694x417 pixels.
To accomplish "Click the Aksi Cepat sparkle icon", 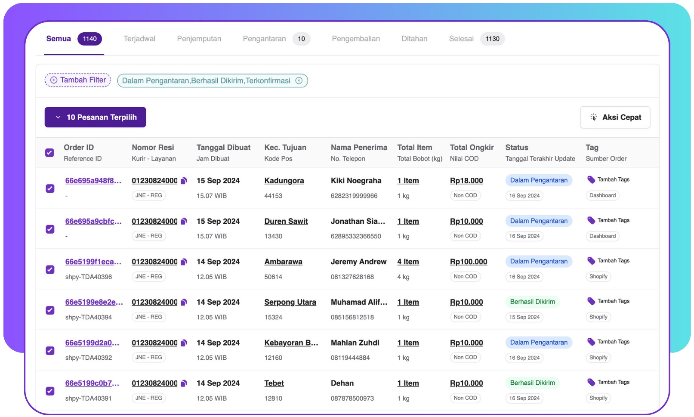I will (594, 117).
